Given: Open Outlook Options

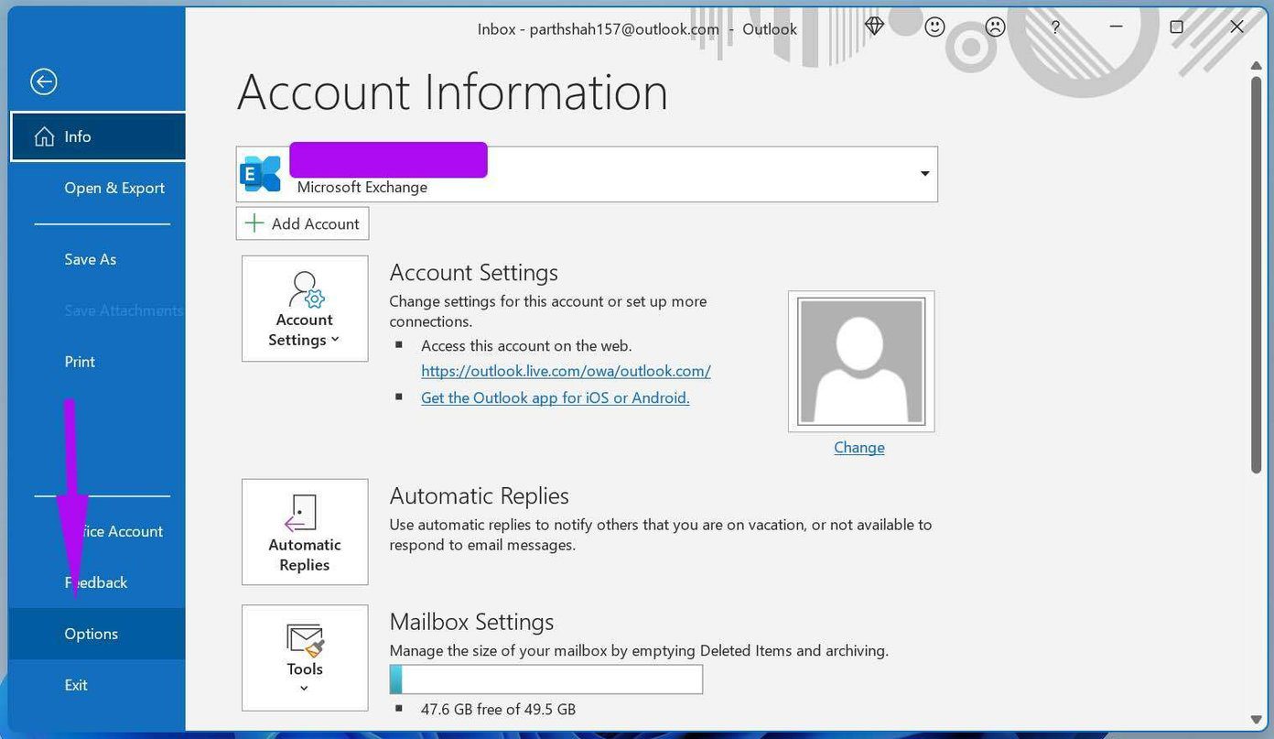Looking at the screenshot, I should pos(98,634).
